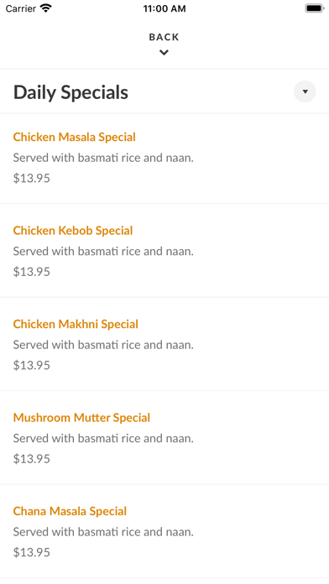Screen dimensions: 329x584
Task: Open the Daily Specials category dropdown arrow
Action: pos(305,91)
